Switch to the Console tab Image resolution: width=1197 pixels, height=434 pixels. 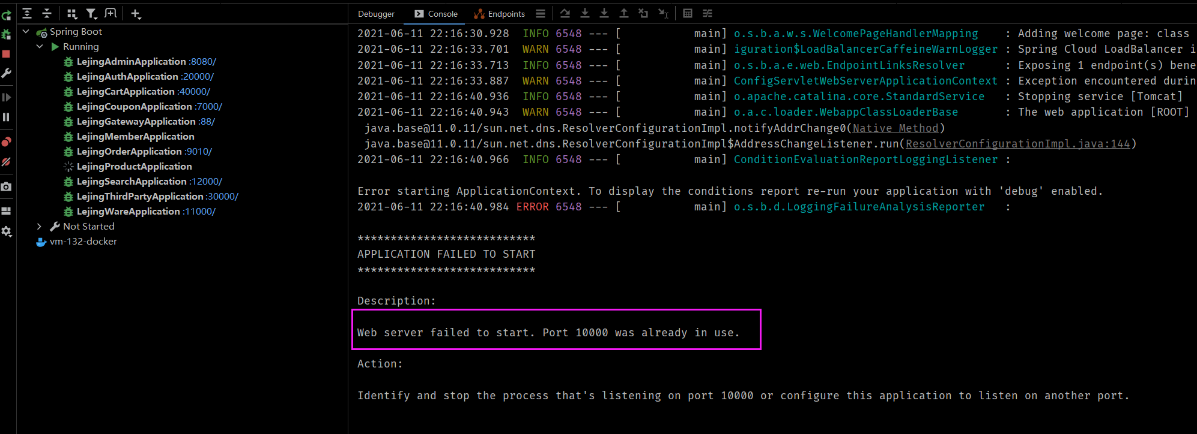pyautogui.click(x=437, y=14)
